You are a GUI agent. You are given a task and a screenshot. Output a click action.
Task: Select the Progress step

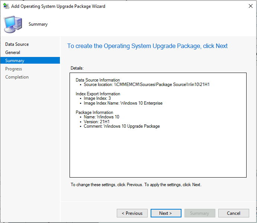[14, 69]
